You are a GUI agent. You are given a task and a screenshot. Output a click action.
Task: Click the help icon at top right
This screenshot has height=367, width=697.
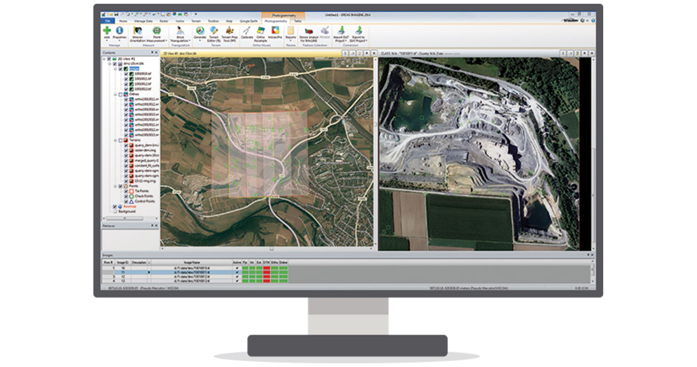(593, 20)
